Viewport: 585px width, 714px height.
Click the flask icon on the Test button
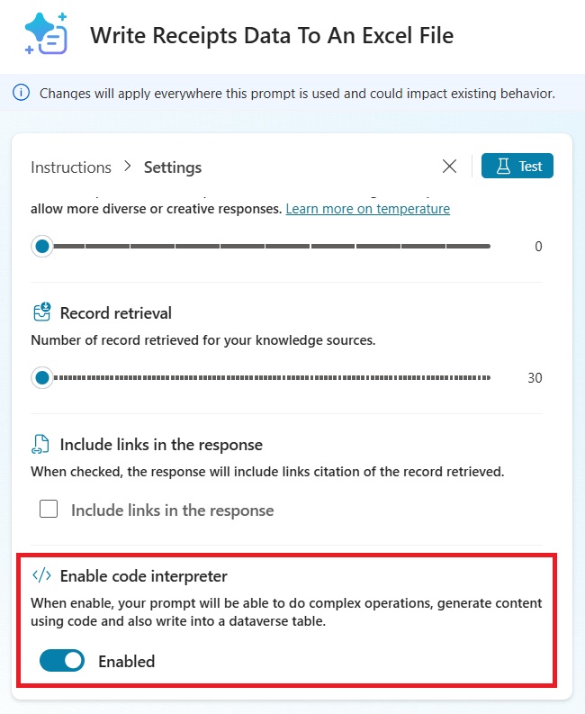click(x=502, y=167)
